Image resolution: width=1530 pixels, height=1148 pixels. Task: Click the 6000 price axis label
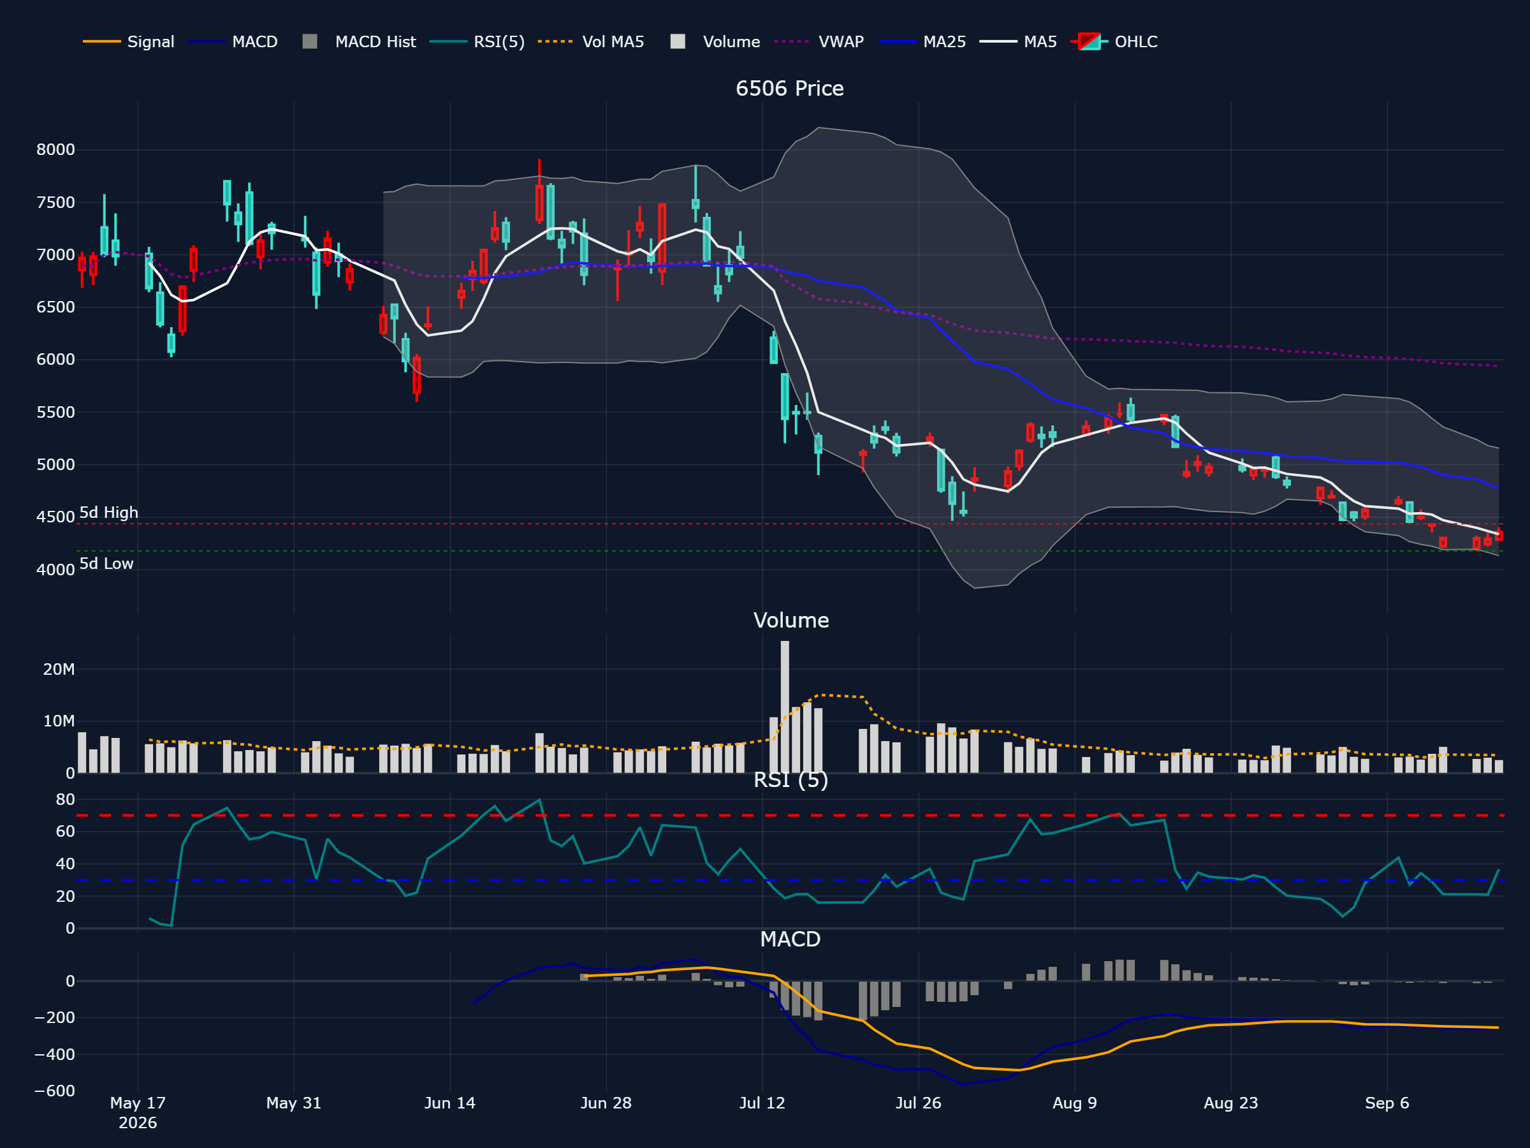tap(55, 359)
